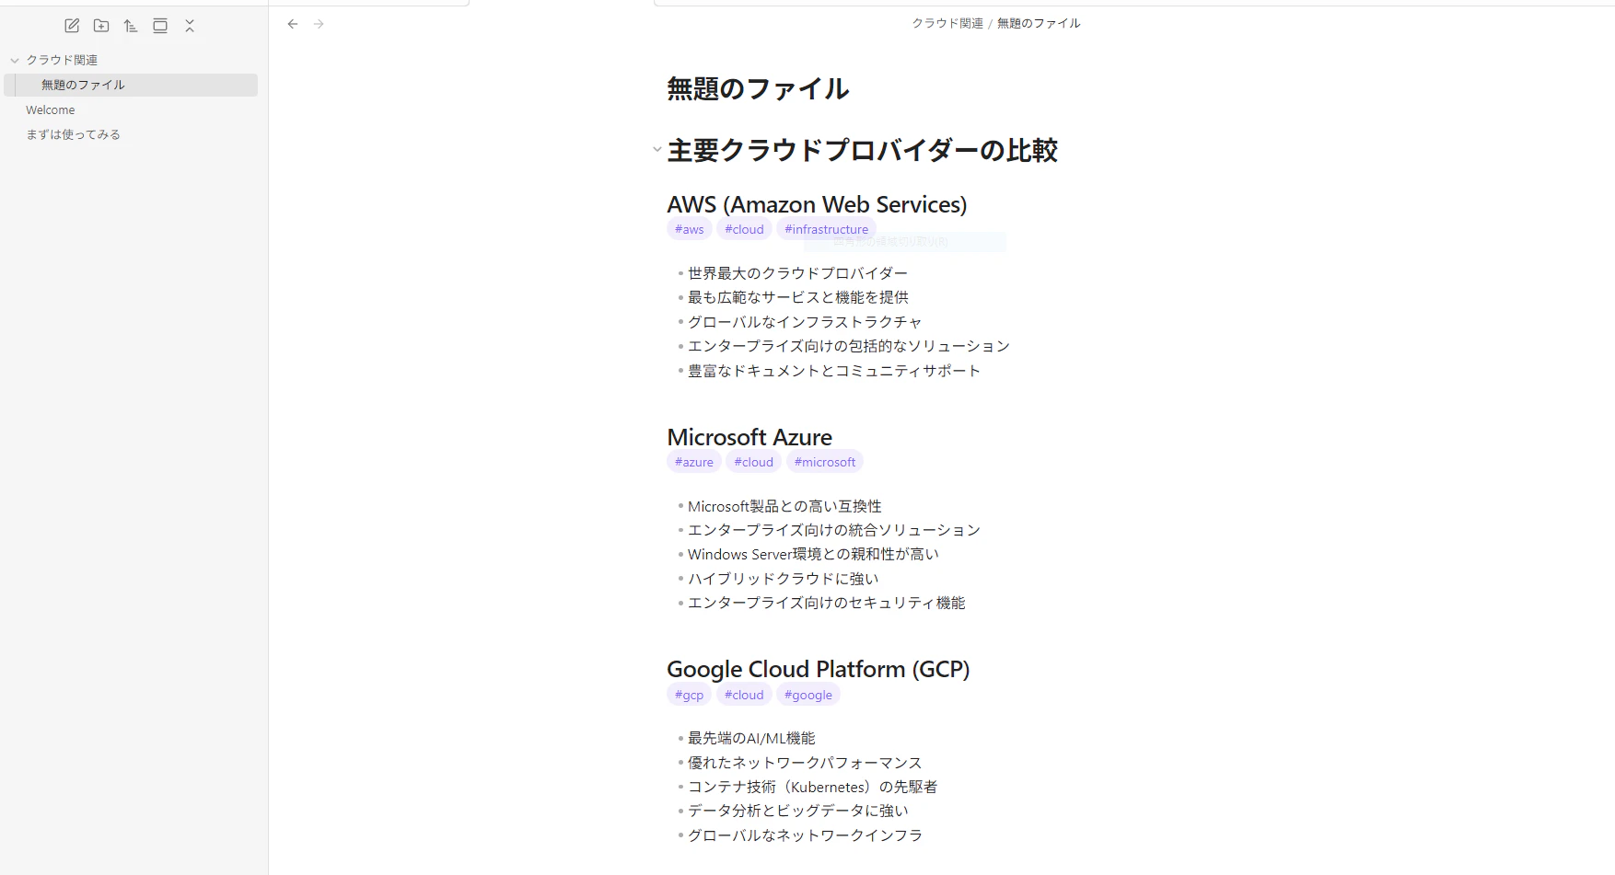The image size is (1615, 875).
Task: Click the AWS (Amazon Web Services) heading
Action: 817,204
